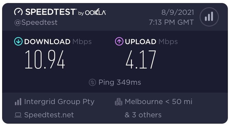This screenshot has height=127, width=230.
Task: Open the @Speedtest handle
Action: coord(36,23)
